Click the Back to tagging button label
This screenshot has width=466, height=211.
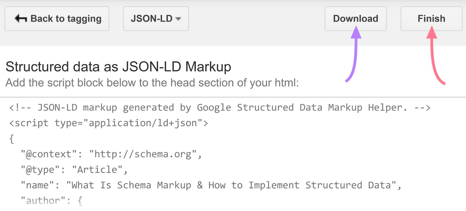pos(66,19)
